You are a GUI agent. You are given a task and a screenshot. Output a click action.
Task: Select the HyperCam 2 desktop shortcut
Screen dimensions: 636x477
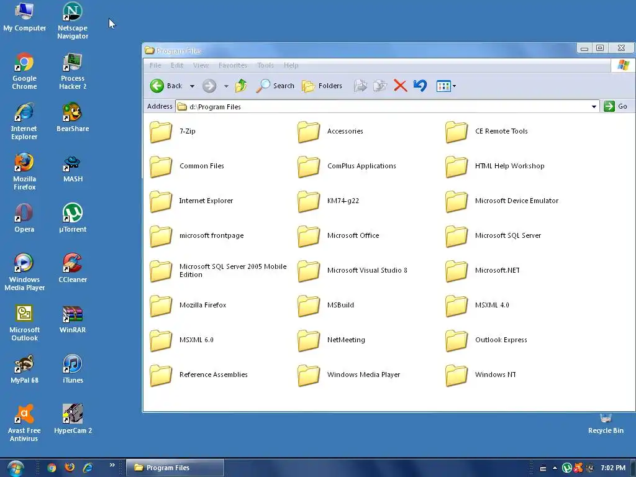(x=73, y=419)
